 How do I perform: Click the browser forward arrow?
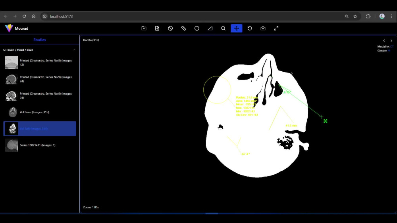(x=15, y=16)
